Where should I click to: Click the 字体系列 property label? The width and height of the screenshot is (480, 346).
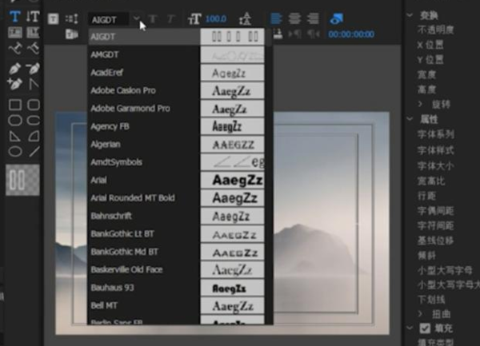(x=436, y=134)
